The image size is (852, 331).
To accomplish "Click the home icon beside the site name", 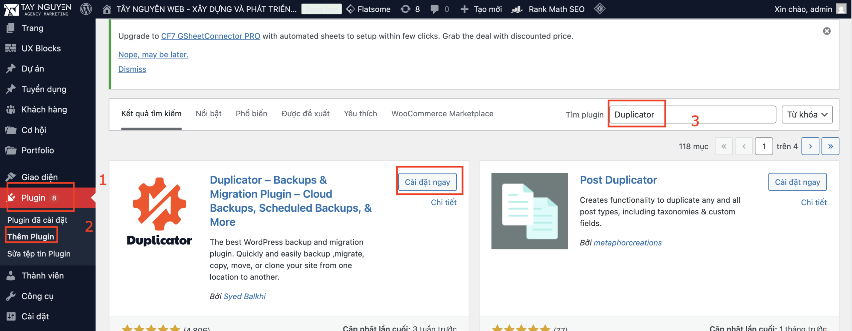I will [x=107, y=9].
